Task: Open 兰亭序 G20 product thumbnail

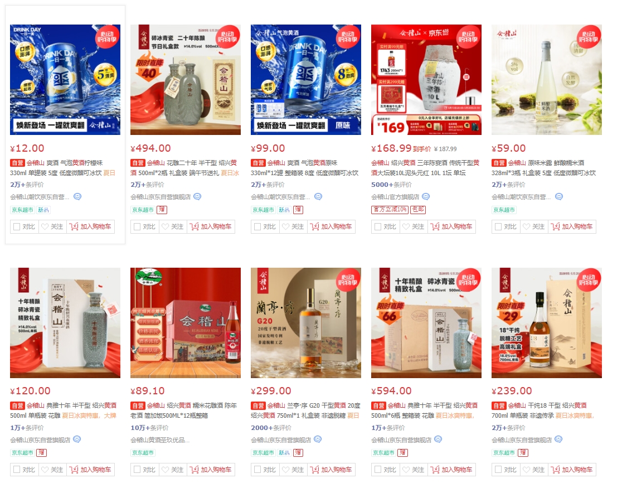Action: coord(306,323)
